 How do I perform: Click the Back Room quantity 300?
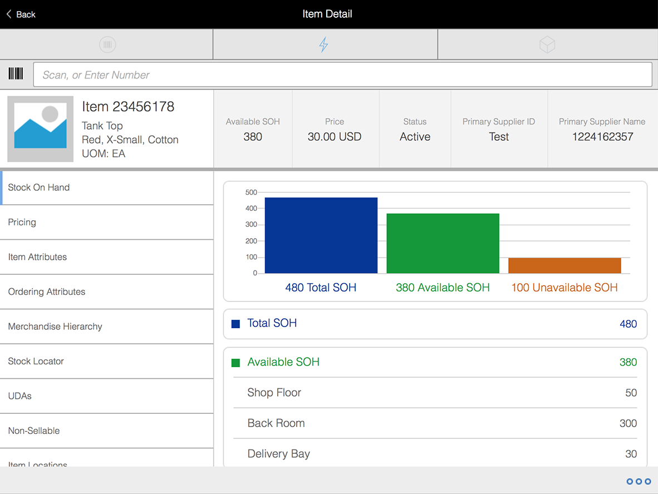(628, 423)
